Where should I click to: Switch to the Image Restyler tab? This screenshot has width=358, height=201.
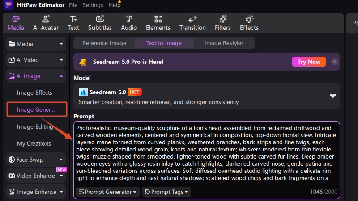tap(224, 43)
